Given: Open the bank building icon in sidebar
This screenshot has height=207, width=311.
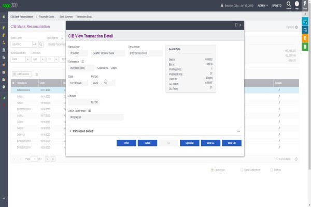Looking at the screenshot, I should (x=4, y=50).
